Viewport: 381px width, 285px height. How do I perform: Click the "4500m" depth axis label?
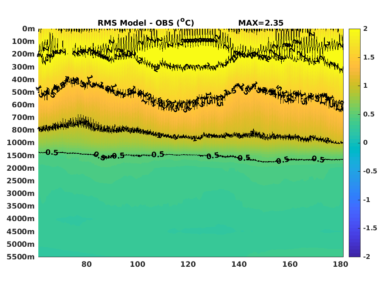click(21, 232)
